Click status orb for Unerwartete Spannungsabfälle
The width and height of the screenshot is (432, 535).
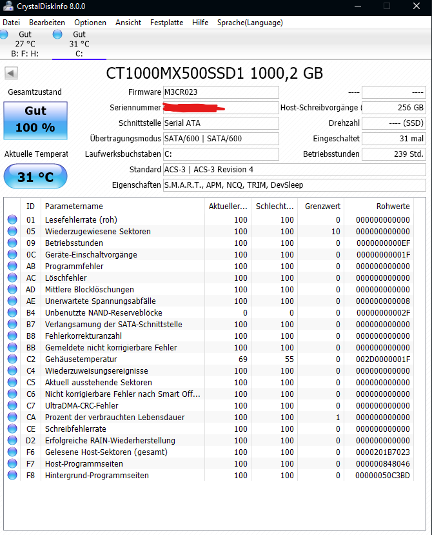[12, 301]
